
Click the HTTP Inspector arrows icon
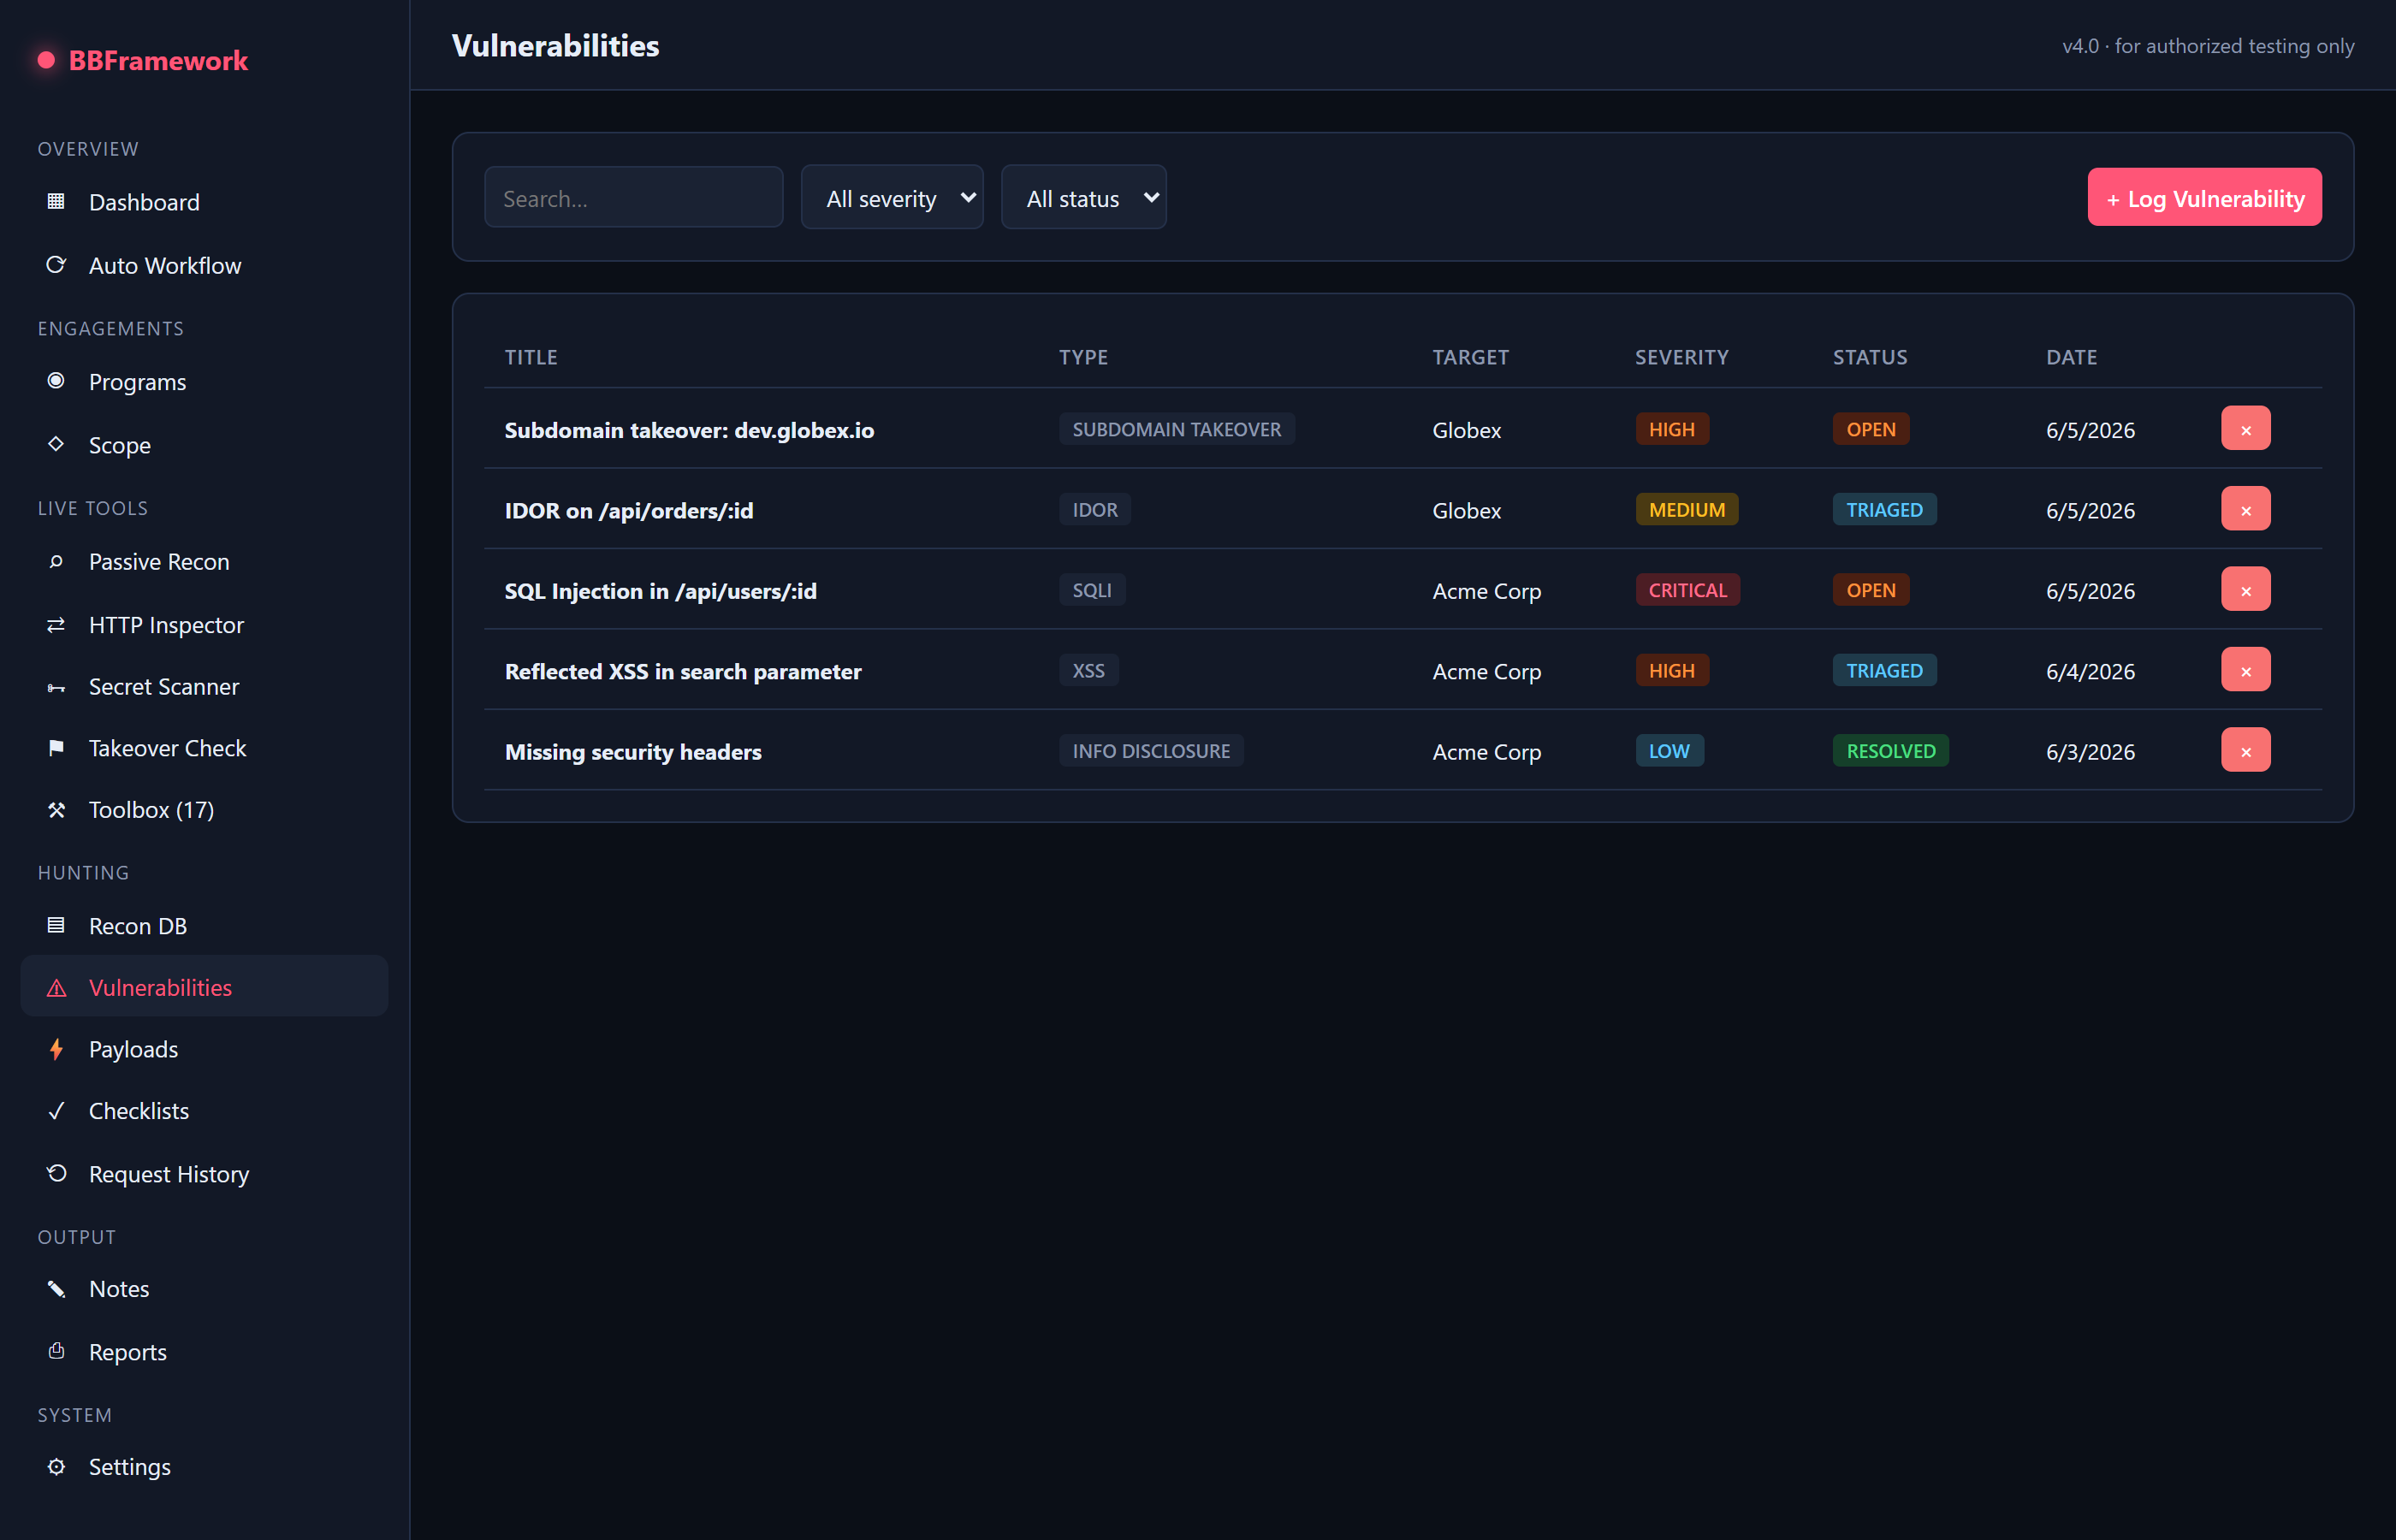click(56, 624)
